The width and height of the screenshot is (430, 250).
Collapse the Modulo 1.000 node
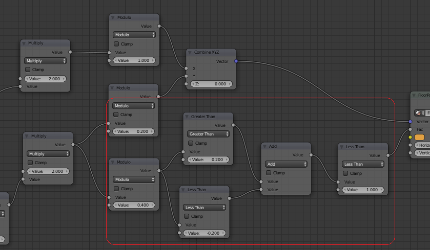pyautogui.click(x=113, y=17)
